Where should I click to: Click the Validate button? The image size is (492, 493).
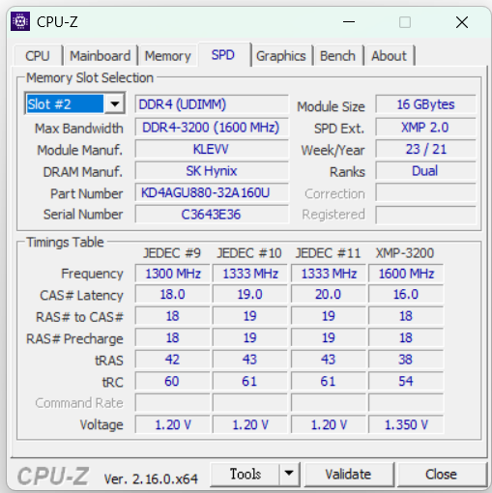pyautogui.click(x=348, y=475)
